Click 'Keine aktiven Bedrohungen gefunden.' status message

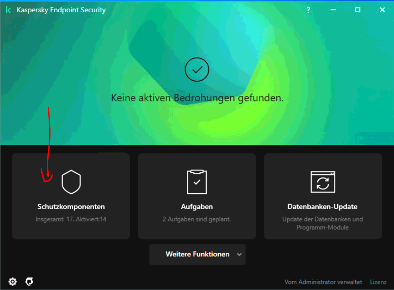click(x=197, y=98)
